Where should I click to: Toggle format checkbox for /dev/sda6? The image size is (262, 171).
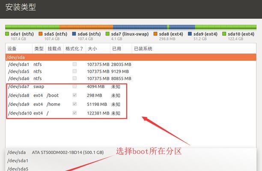[74, 78]
